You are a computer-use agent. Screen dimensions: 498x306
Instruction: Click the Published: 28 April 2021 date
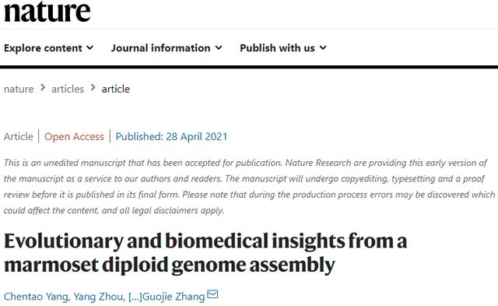[x=171, y=136]
